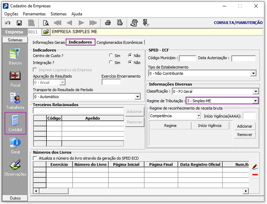Screen dimensions: 267x204
Task: Open the Contábil system in sidebar
Action: [15, 123]
